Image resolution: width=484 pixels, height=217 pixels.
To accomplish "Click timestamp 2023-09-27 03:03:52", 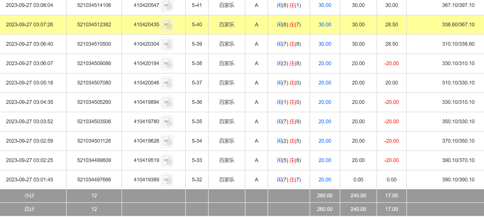I will (30, 122).
